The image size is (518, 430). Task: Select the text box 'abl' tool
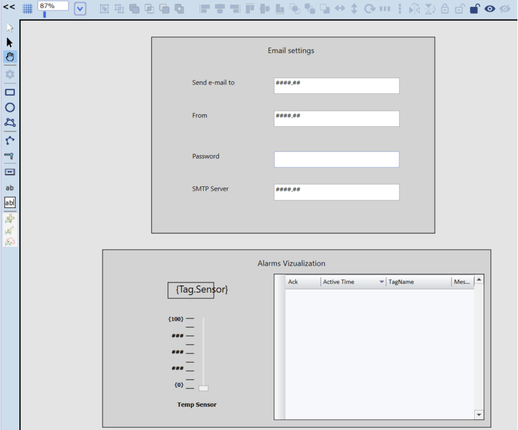(10, 202)
